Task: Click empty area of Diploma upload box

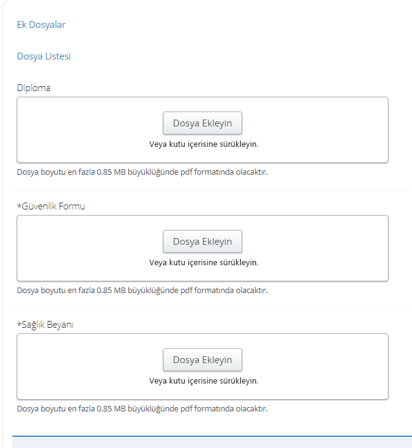Action: [85, 130]
